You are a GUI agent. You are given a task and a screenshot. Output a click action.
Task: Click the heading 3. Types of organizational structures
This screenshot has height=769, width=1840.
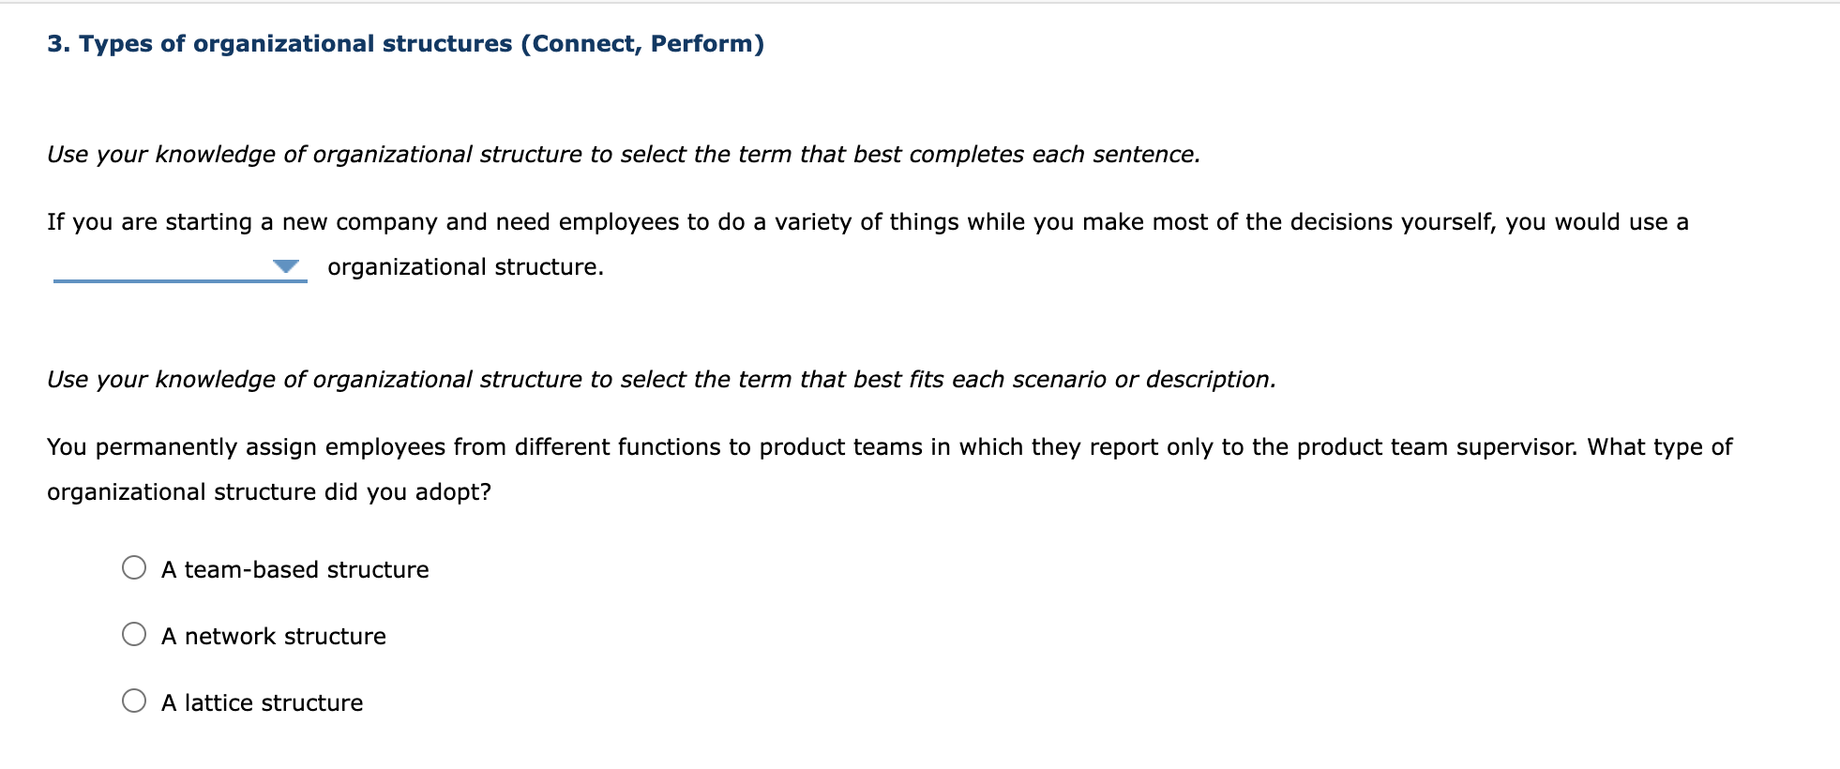point(279,42)
